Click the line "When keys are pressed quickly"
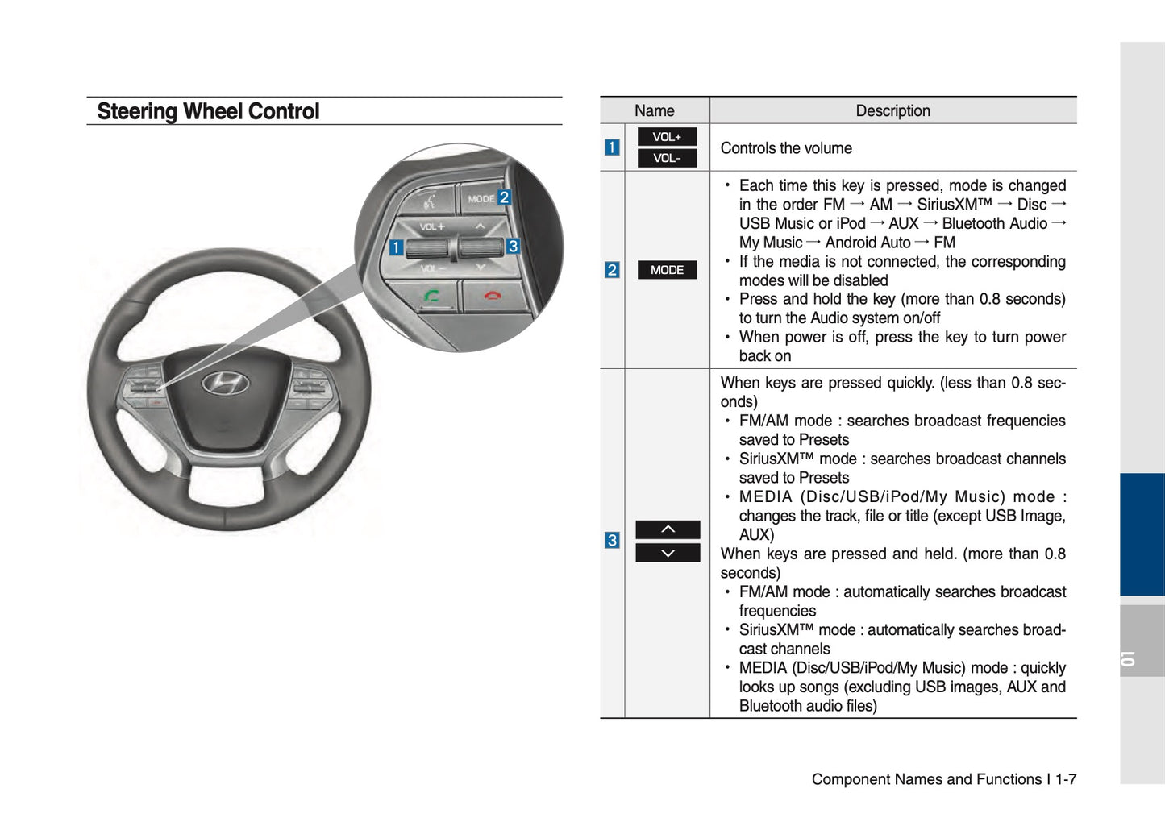This screenshot has height=826, width=1165. coord(892,392)
